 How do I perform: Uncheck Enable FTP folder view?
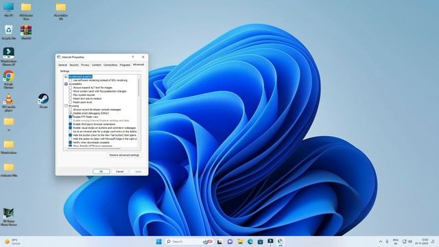70,117
